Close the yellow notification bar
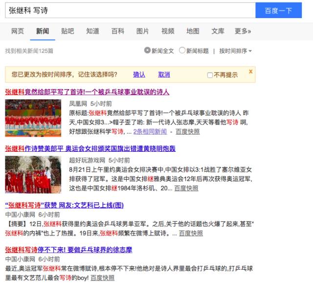Viewport: 313px width, 285px height. coord(251,71)
